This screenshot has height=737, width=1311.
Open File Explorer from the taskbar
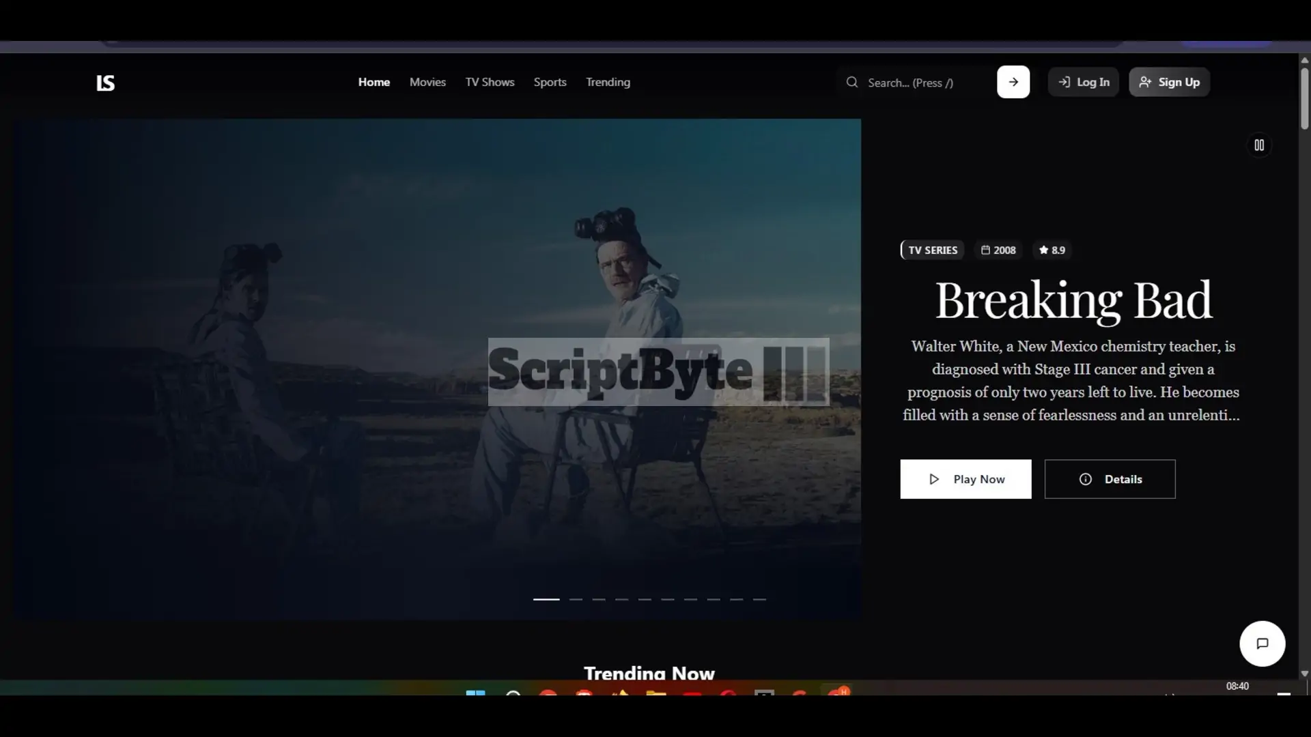click(x=654, y=693)
